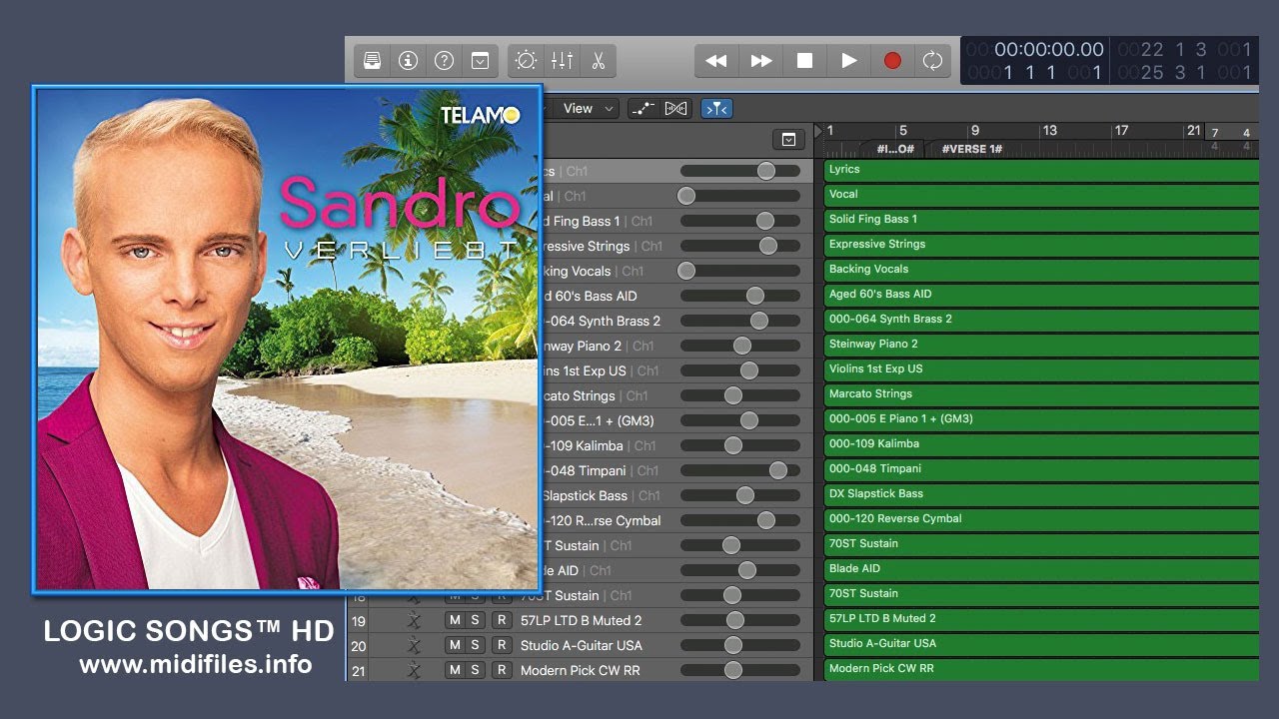This screenshot has width=1279, height=719.
Task: Click the Fast Forward transport button
Action: coord(761,61)
